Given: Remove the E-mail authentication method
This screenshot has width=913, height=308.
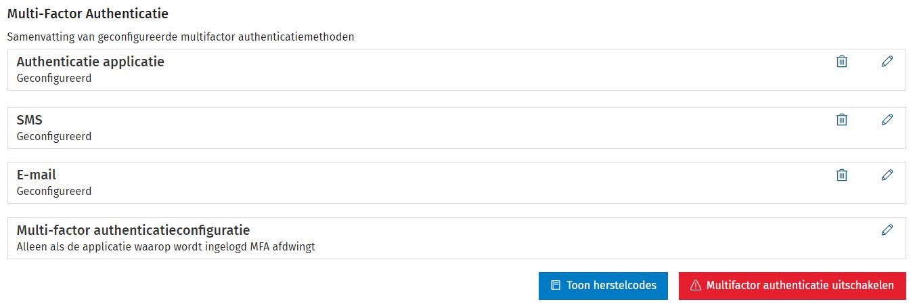Looking at the screenshot, I should 842,175.
